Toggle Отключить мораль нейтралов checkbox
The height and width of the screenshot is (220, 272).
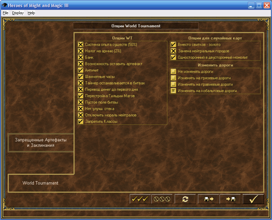click(x=81, y=115)
